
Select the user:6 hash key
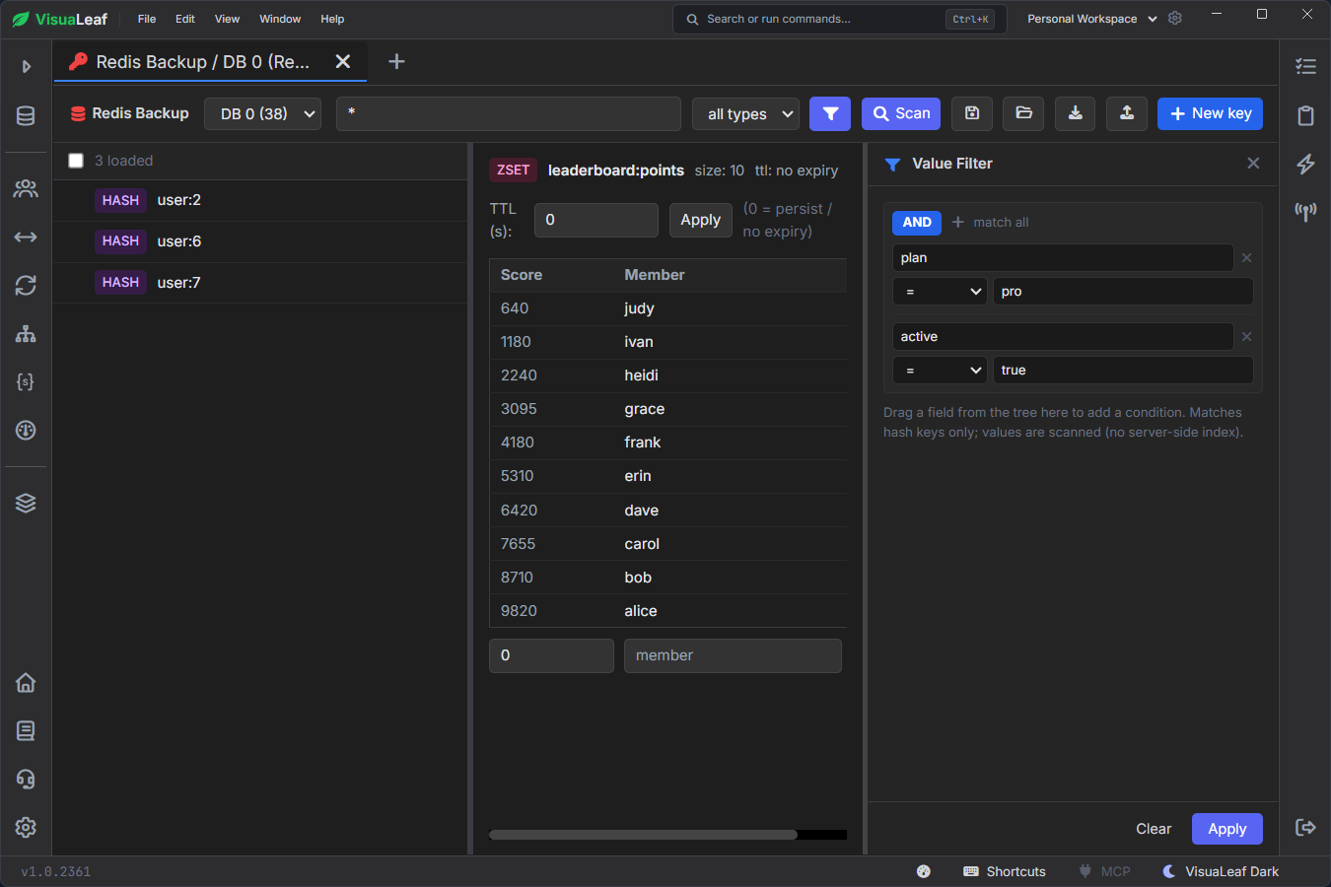pyautogui.click(x=260, y=241)
